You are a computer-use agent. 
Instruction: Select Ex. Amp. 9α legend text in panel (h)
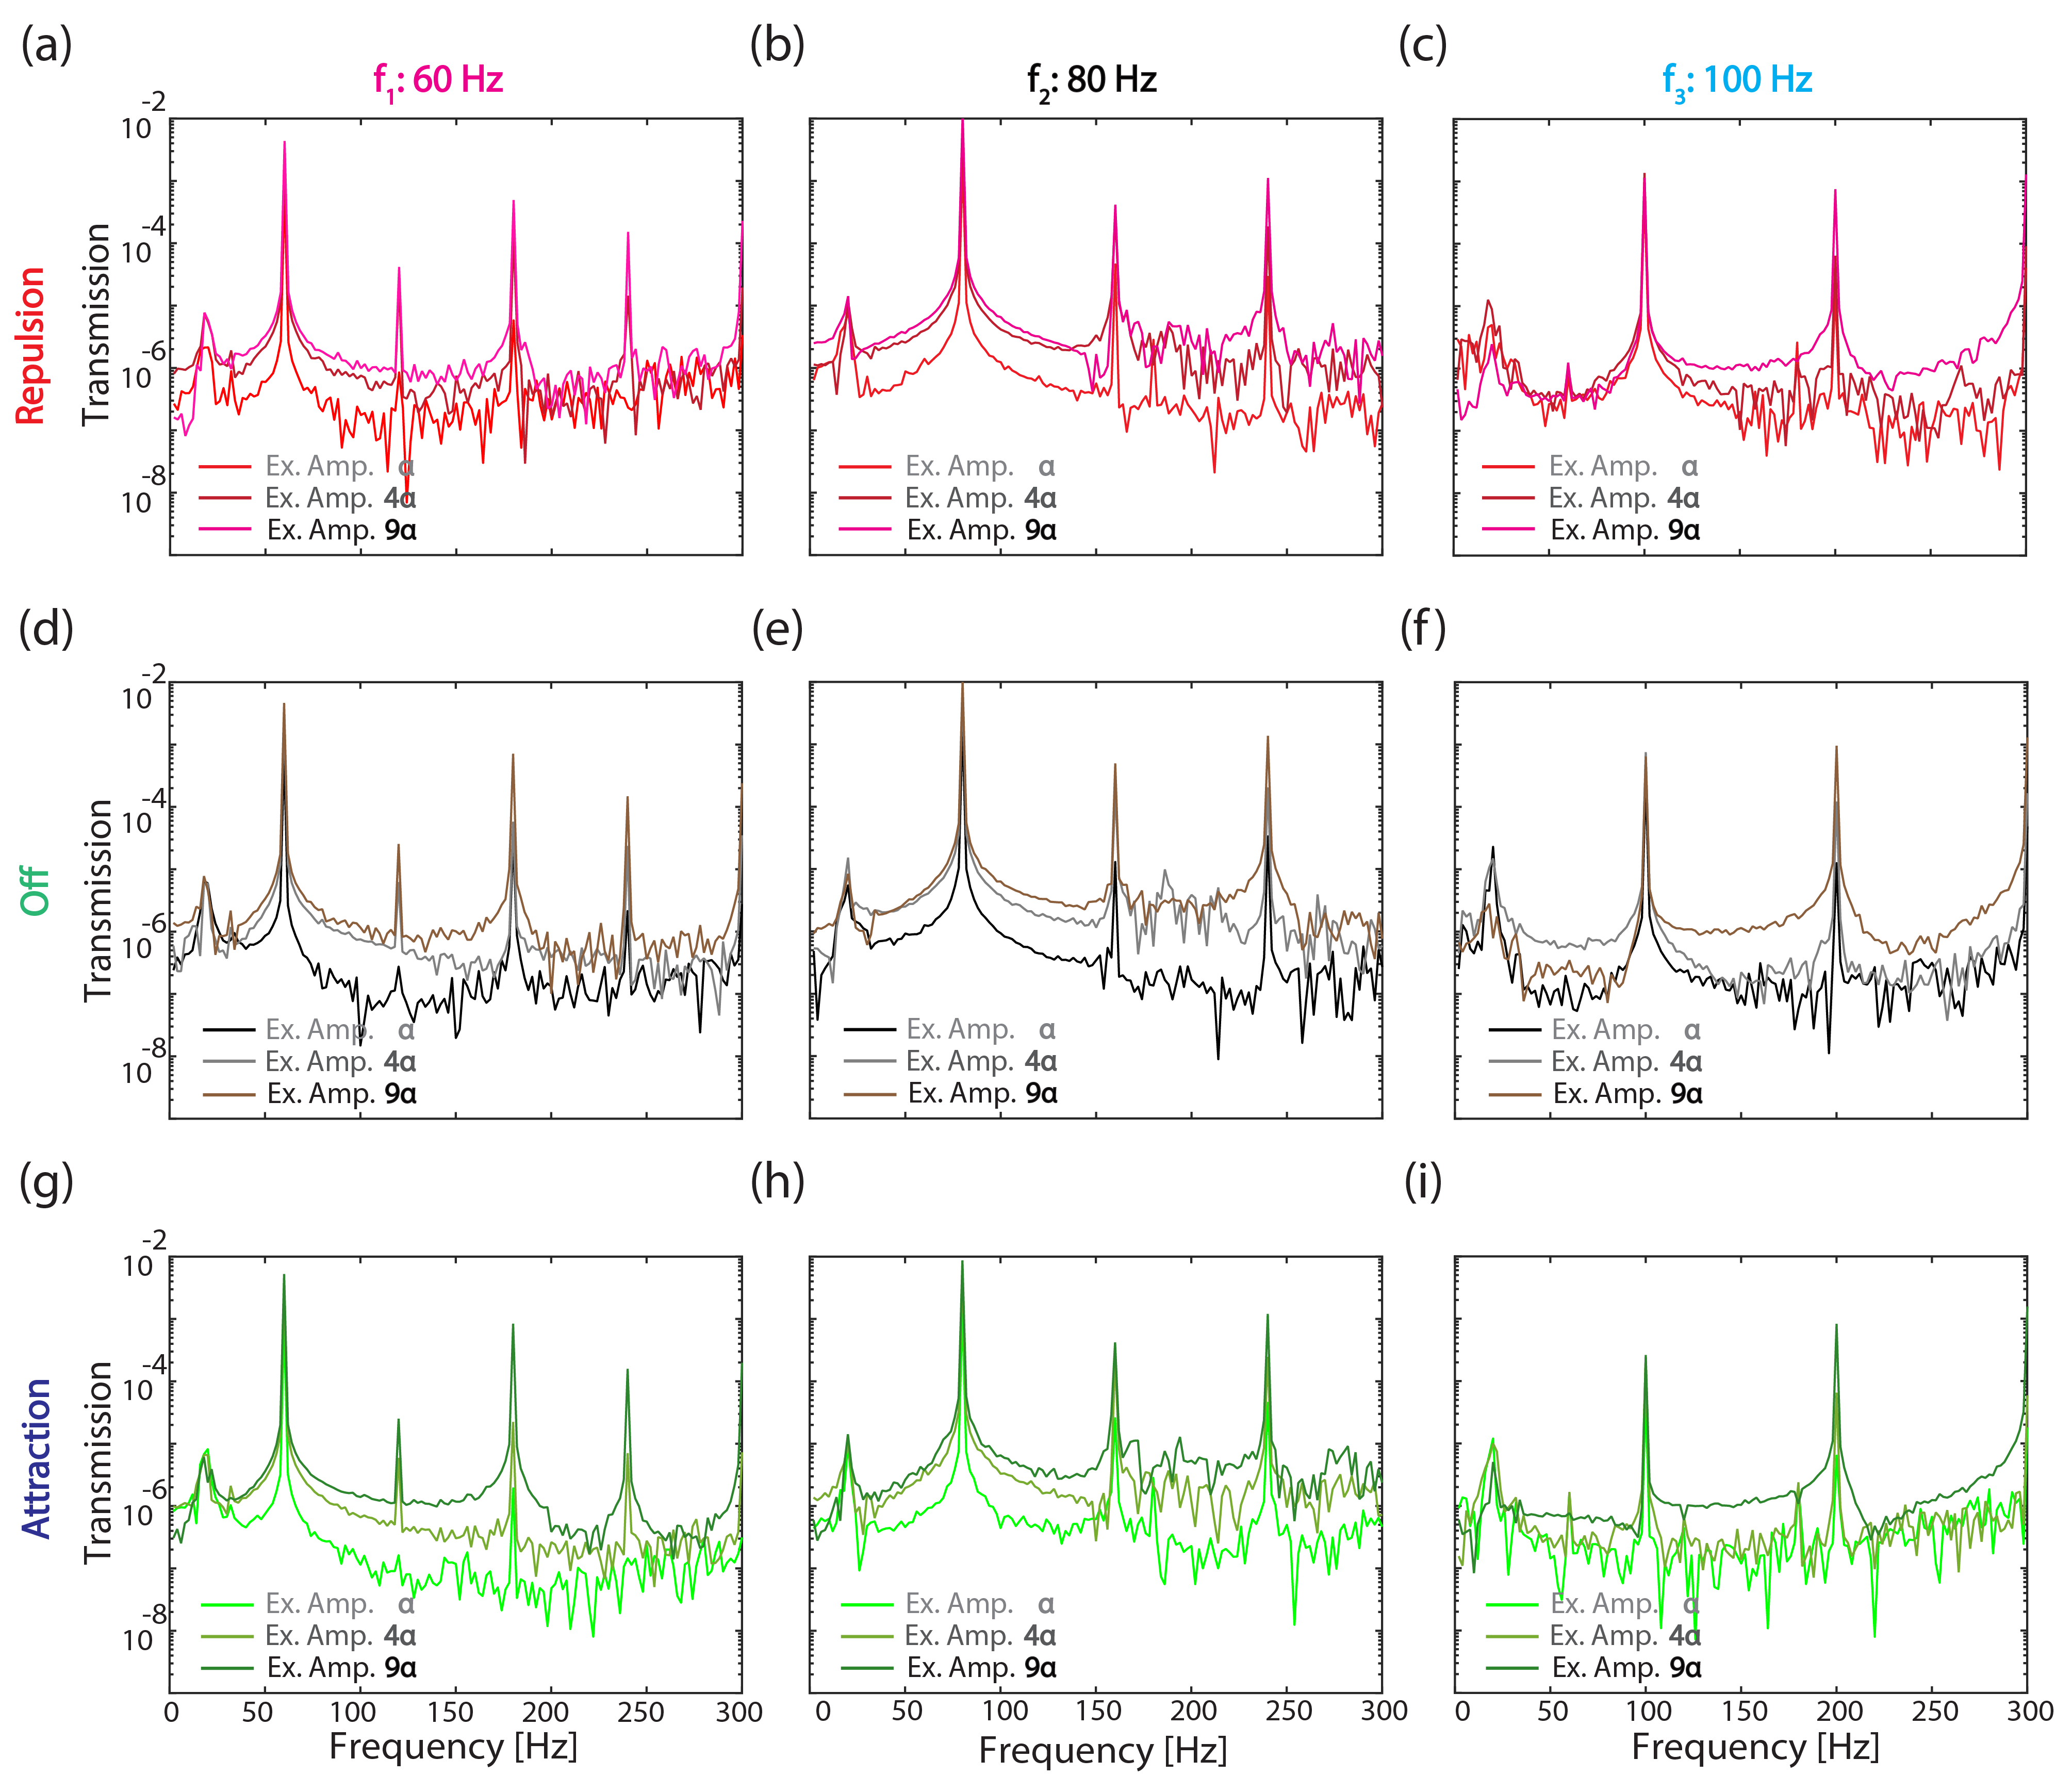pos(981,1668)
